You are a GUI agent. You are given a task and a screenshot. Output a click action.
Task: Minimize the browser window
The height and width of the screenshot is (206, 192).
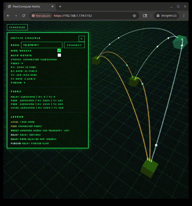171,7
